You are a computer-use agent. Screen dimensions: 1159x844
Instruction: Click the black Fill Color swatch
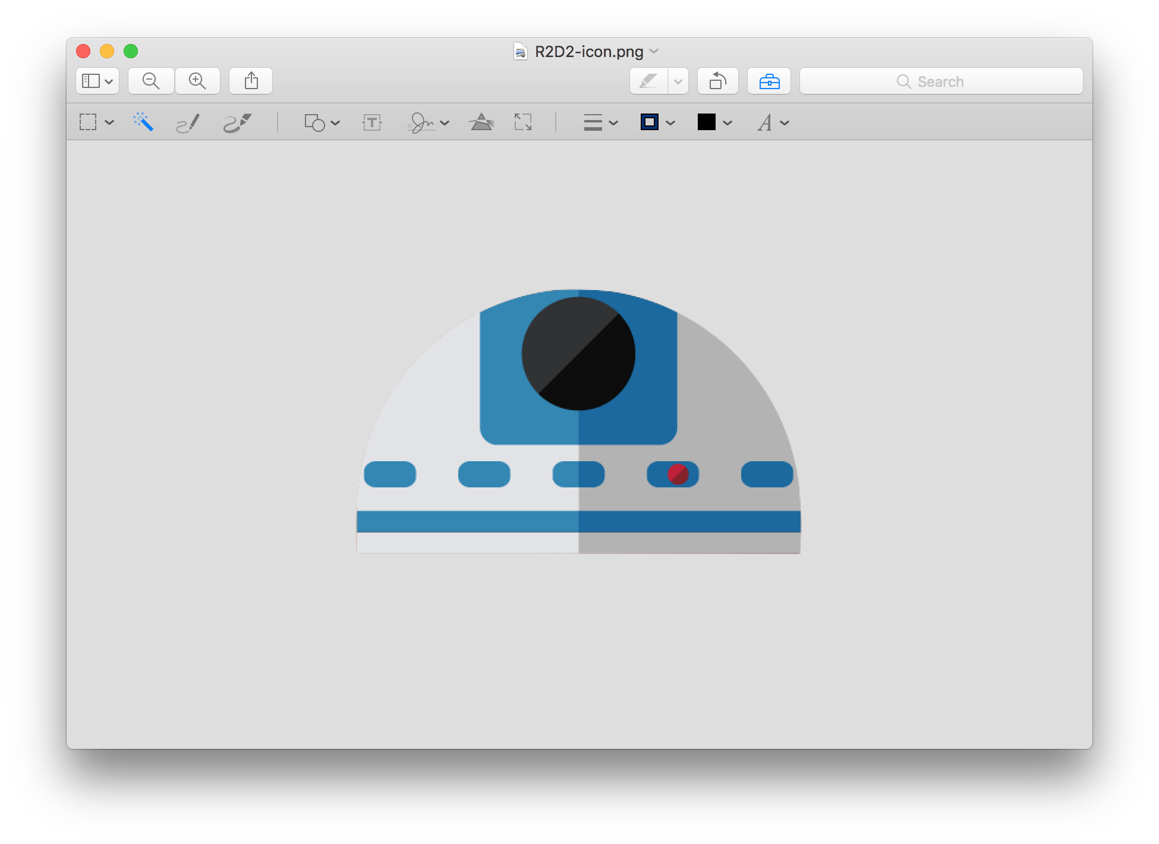tap(707, 122)
